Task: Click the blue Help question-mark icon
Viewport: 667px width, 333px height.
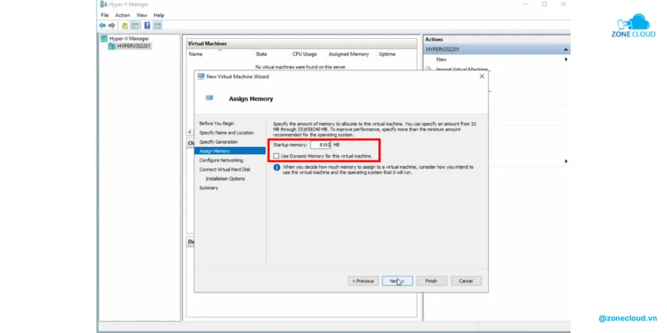Action: [x=147, y=25]
